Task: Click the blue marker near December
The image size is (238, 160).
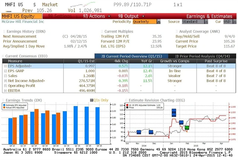Action: pyautogui.click(x=151, y=132)
